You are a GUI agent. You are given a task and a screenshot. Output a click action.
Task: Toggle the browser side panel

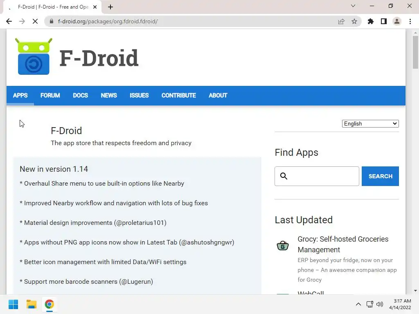pos(384,21)
